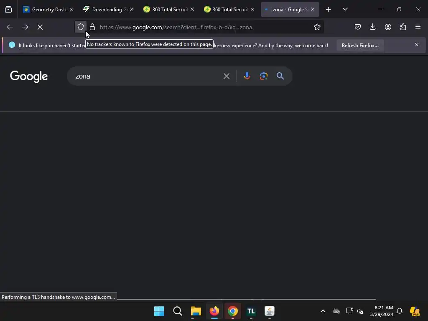Open clock and date at 8:21 AM
The width and height of the screenshot is (428, 321).
point(382,311)
